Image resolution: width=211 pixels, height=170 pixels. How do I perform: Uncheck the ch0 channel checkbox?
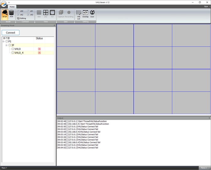point(18,11)
